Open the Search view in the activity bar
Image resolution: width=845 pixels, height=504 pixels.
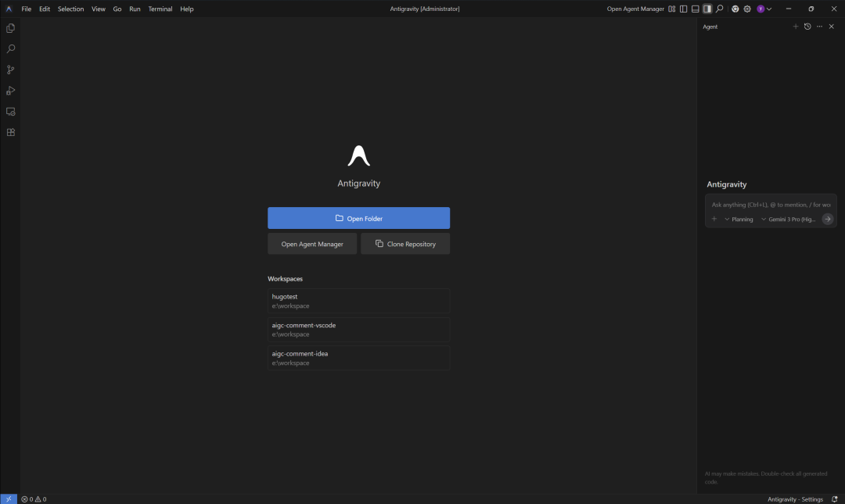pyautogui.click(x=10, y=49)
